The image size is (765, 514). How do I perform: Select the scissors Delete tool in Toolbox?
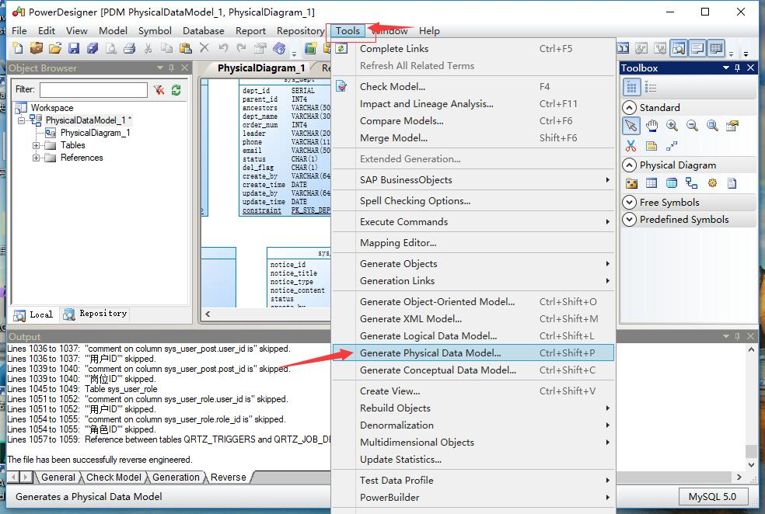tap(631, 145)
